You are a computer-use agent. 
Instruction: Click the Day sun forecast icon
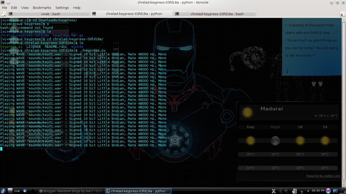[x=251, y=141]
